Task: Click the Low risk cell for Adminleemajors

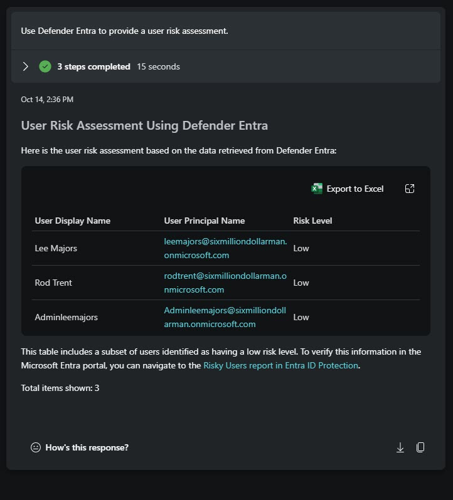Action: tap(301, 317)
